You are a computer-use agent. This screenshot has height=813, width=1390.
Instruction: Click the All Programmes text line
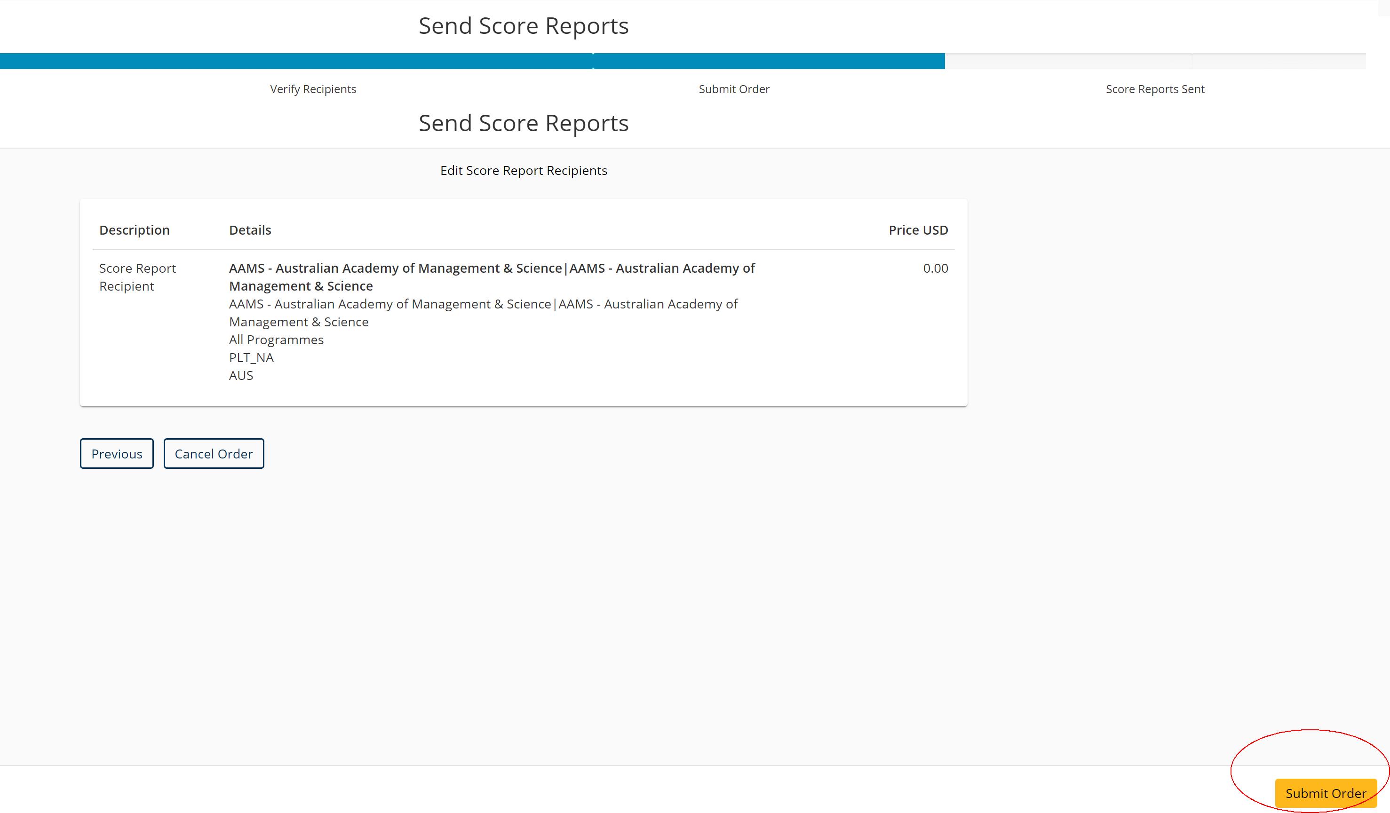[x=276, y=340]
